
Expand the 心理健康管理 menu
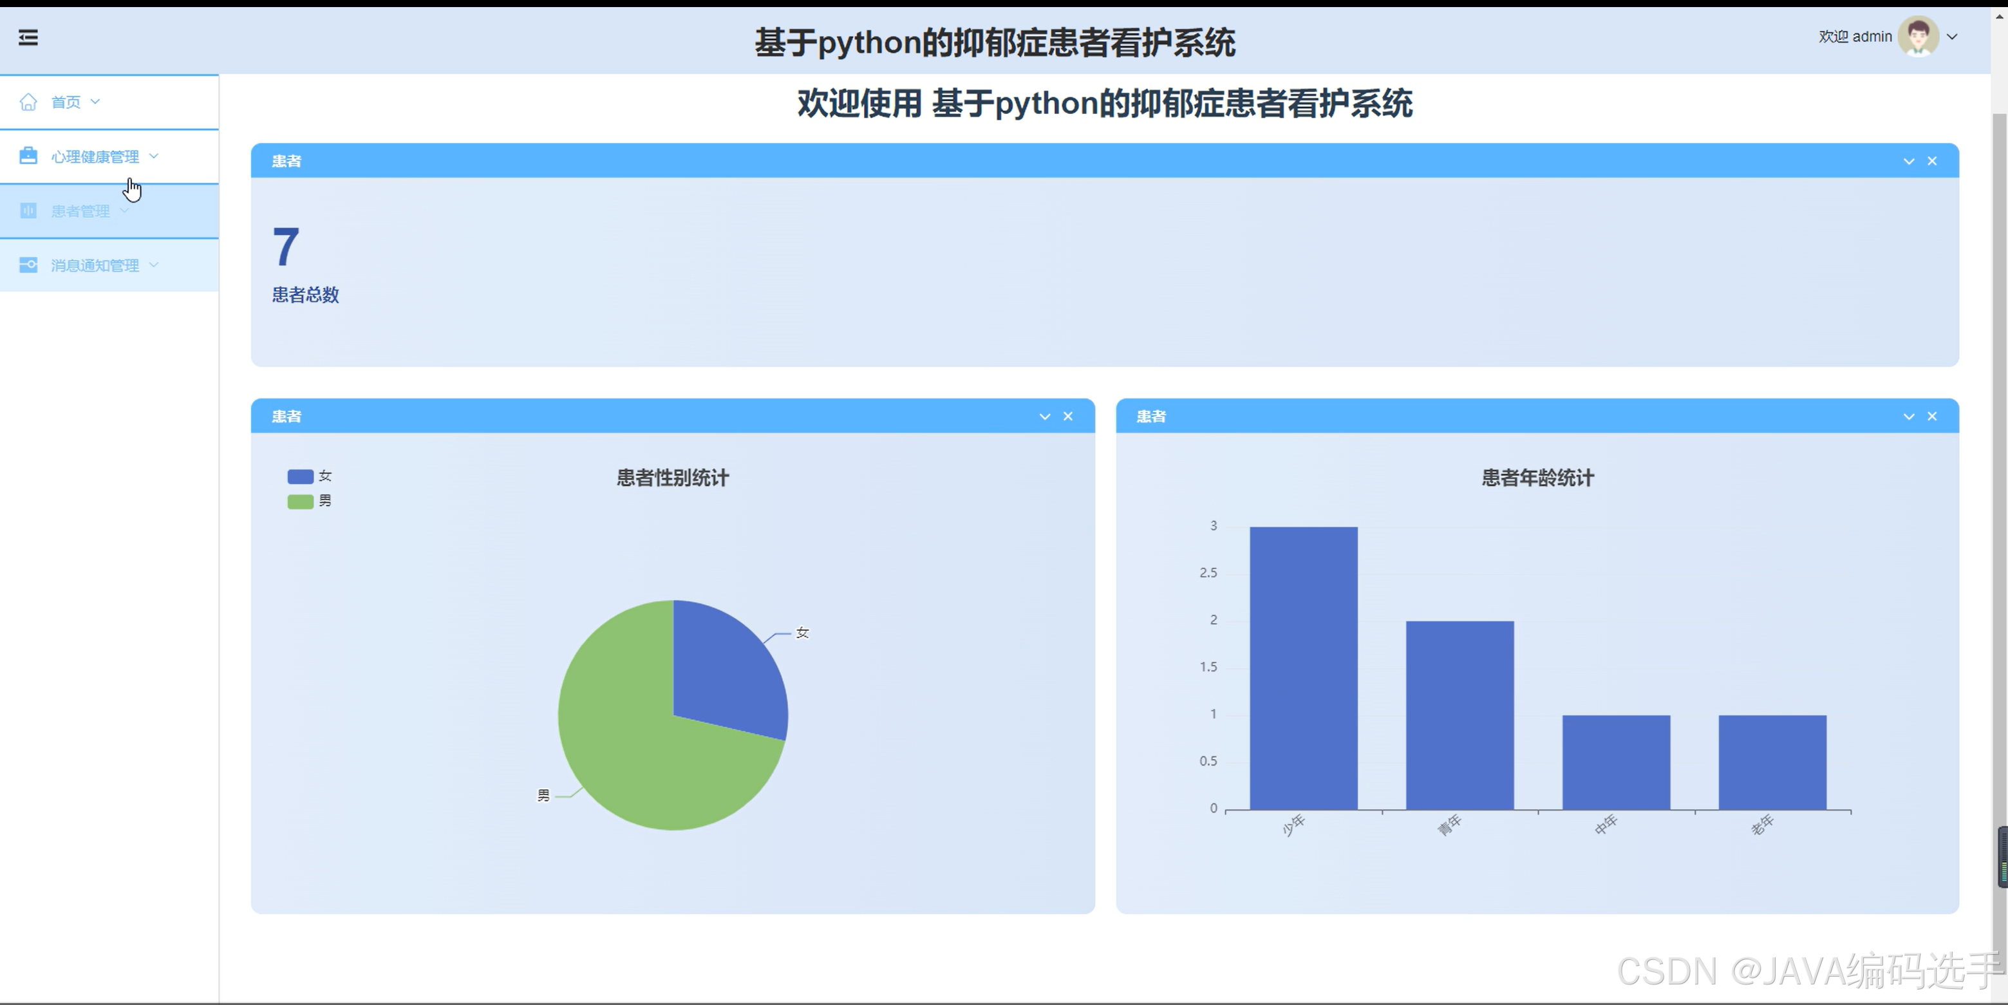point(95,156)
